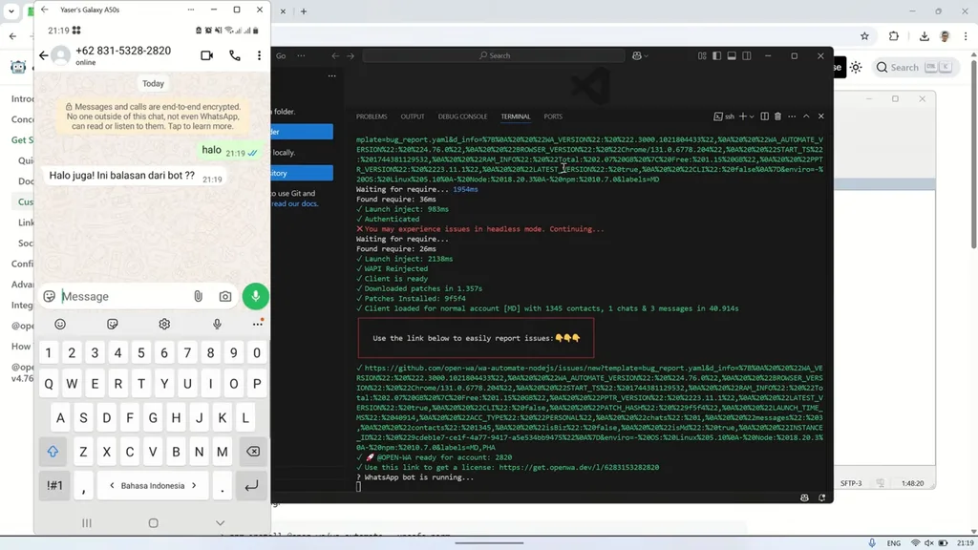Navigate back in VS Code
The height and width of the screenshot is (550, 978).
click(x=335, y=55)
